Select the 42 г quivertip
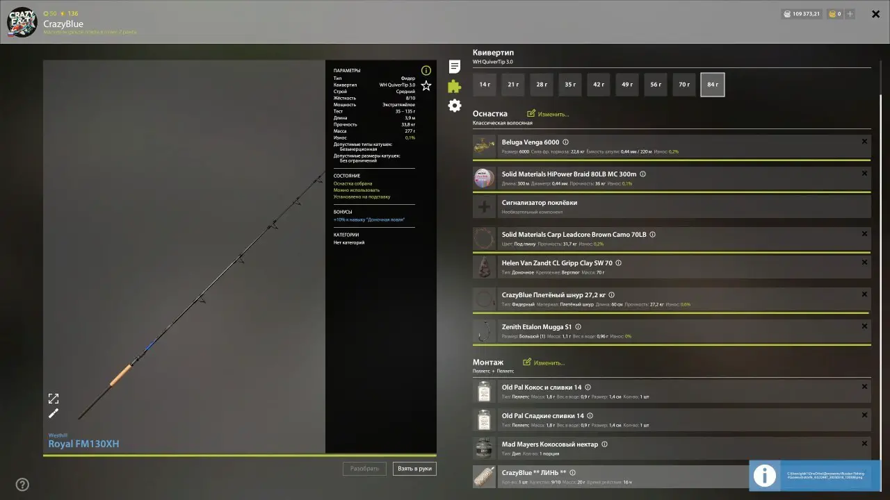The height and width of the screenshot is (500, 890). 599,85
